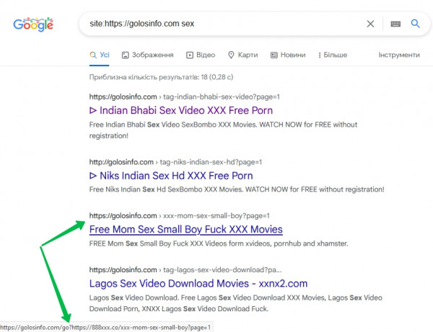Viewport: 433px width, 332px height.
Task: Open the Lagos result title mentioning xxnx2.com
Action: click(x=198, y=283)
